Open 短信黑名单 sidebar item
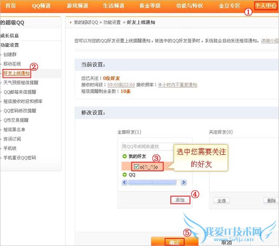Screen dimensions: 279x246 click(14, 130)
